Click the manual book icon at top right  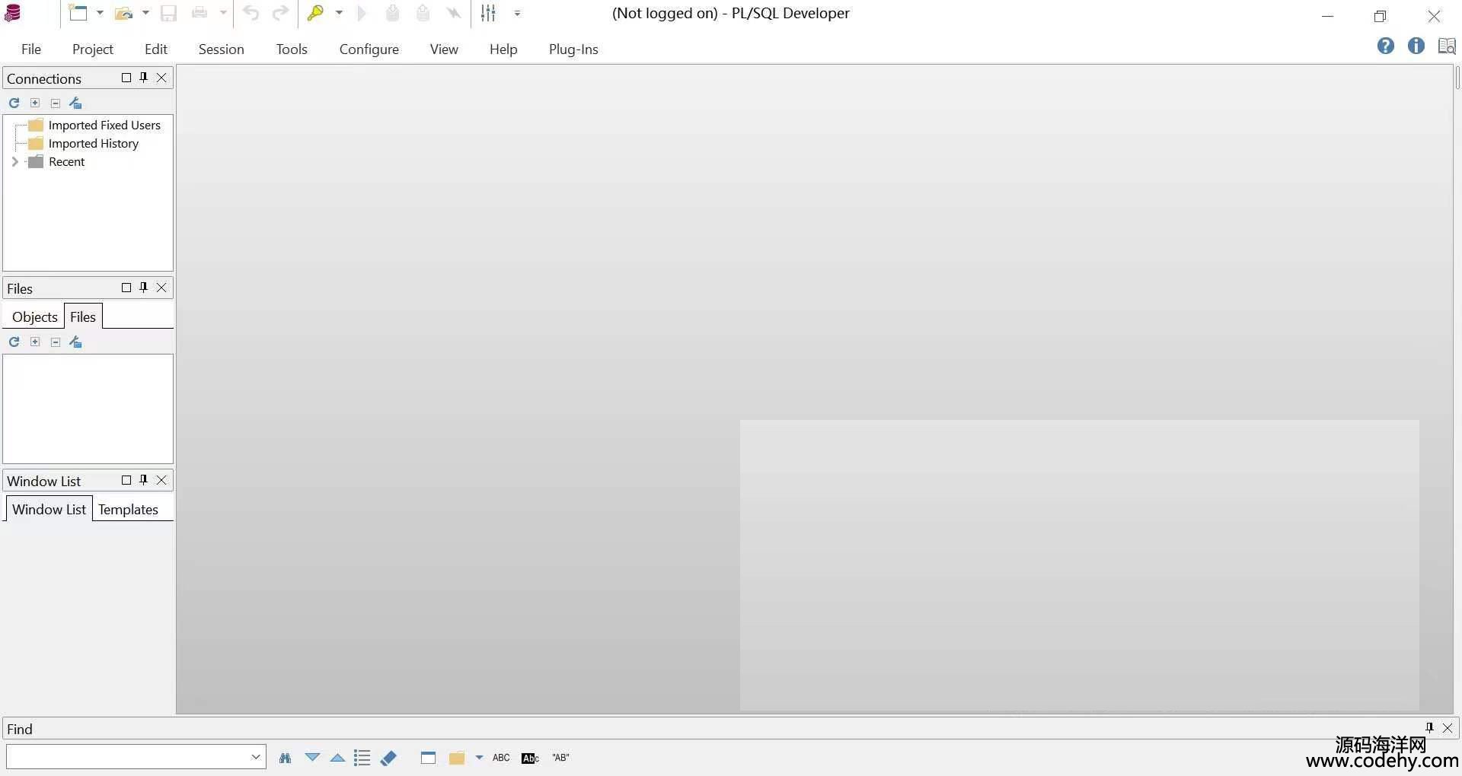[1447, 46]
